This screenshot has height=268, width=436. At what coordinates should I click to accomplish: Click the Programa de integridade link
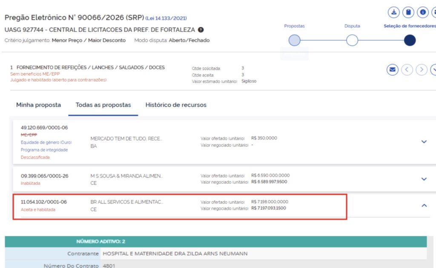click(x=44, y=150)
